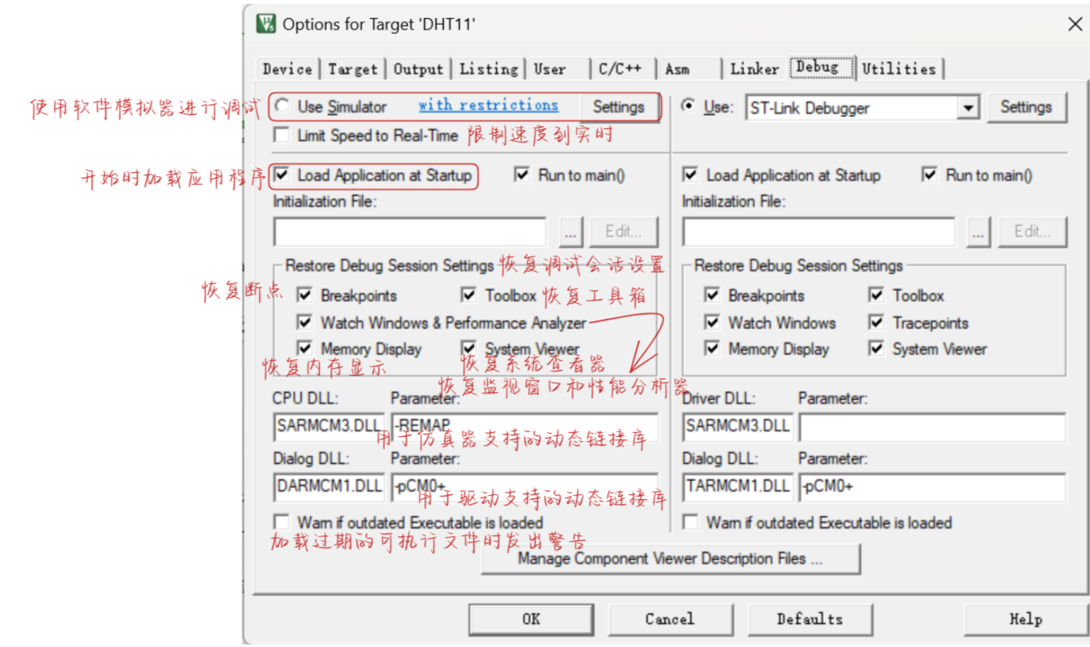The image size is (1090, 647).
Task: Toggle the simulator's Breakpoints restore checkbox
Action: [x=305, y=295]
